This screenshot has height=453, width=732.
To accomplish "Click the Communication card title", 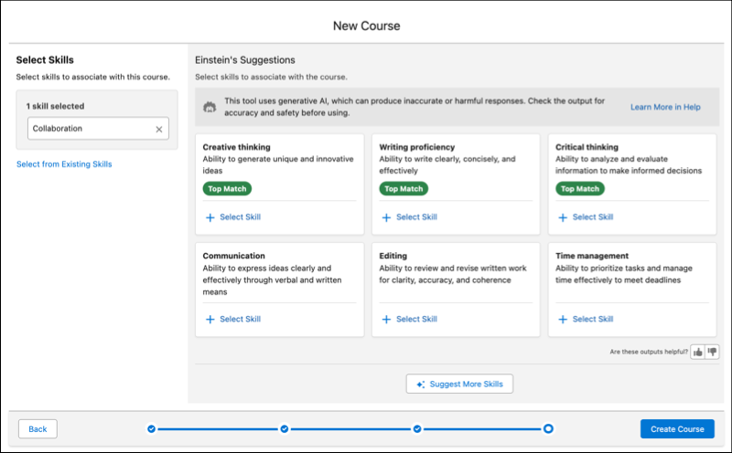I will (x=233, y=256).
